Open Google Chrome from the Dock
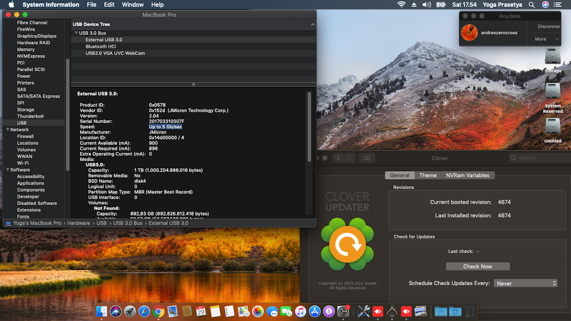Screen dimensions: 571x321 (x=159, y=311)
